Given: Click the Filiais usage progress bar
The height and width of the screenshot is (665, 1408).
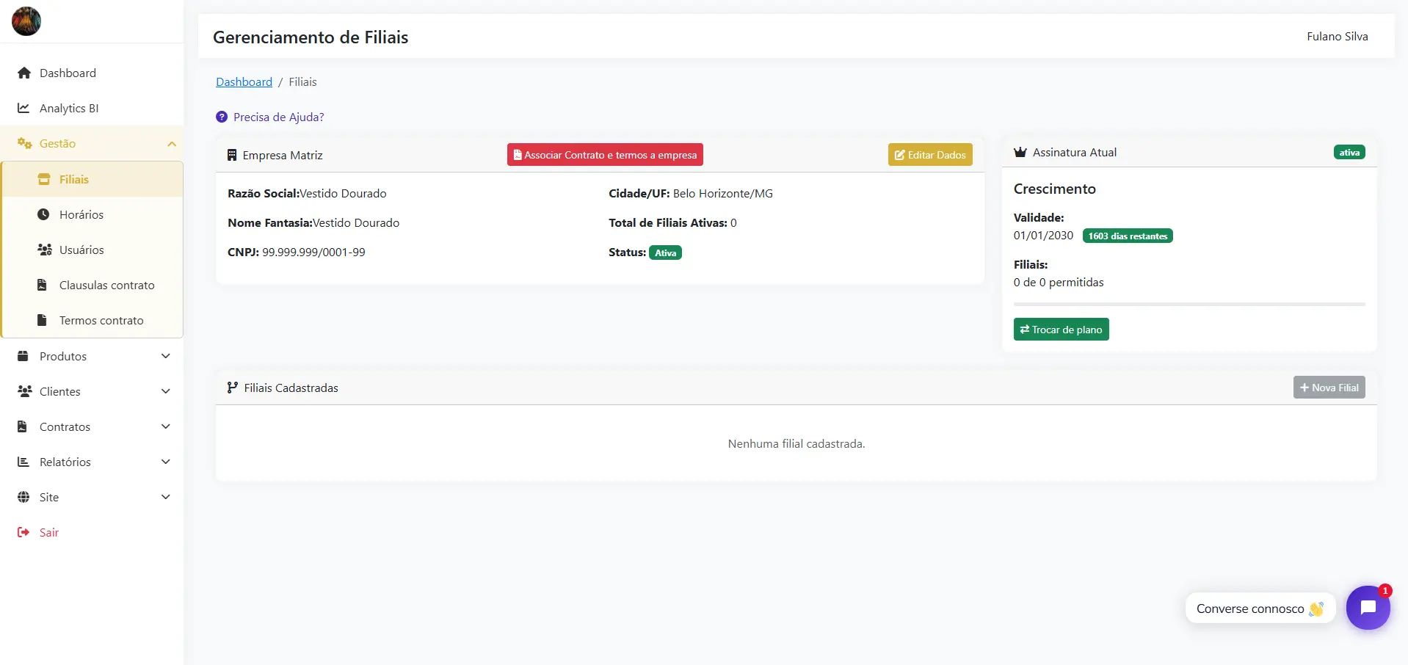Looking at the screenshot, I should pyautogui.click(x=1189, y=304).
